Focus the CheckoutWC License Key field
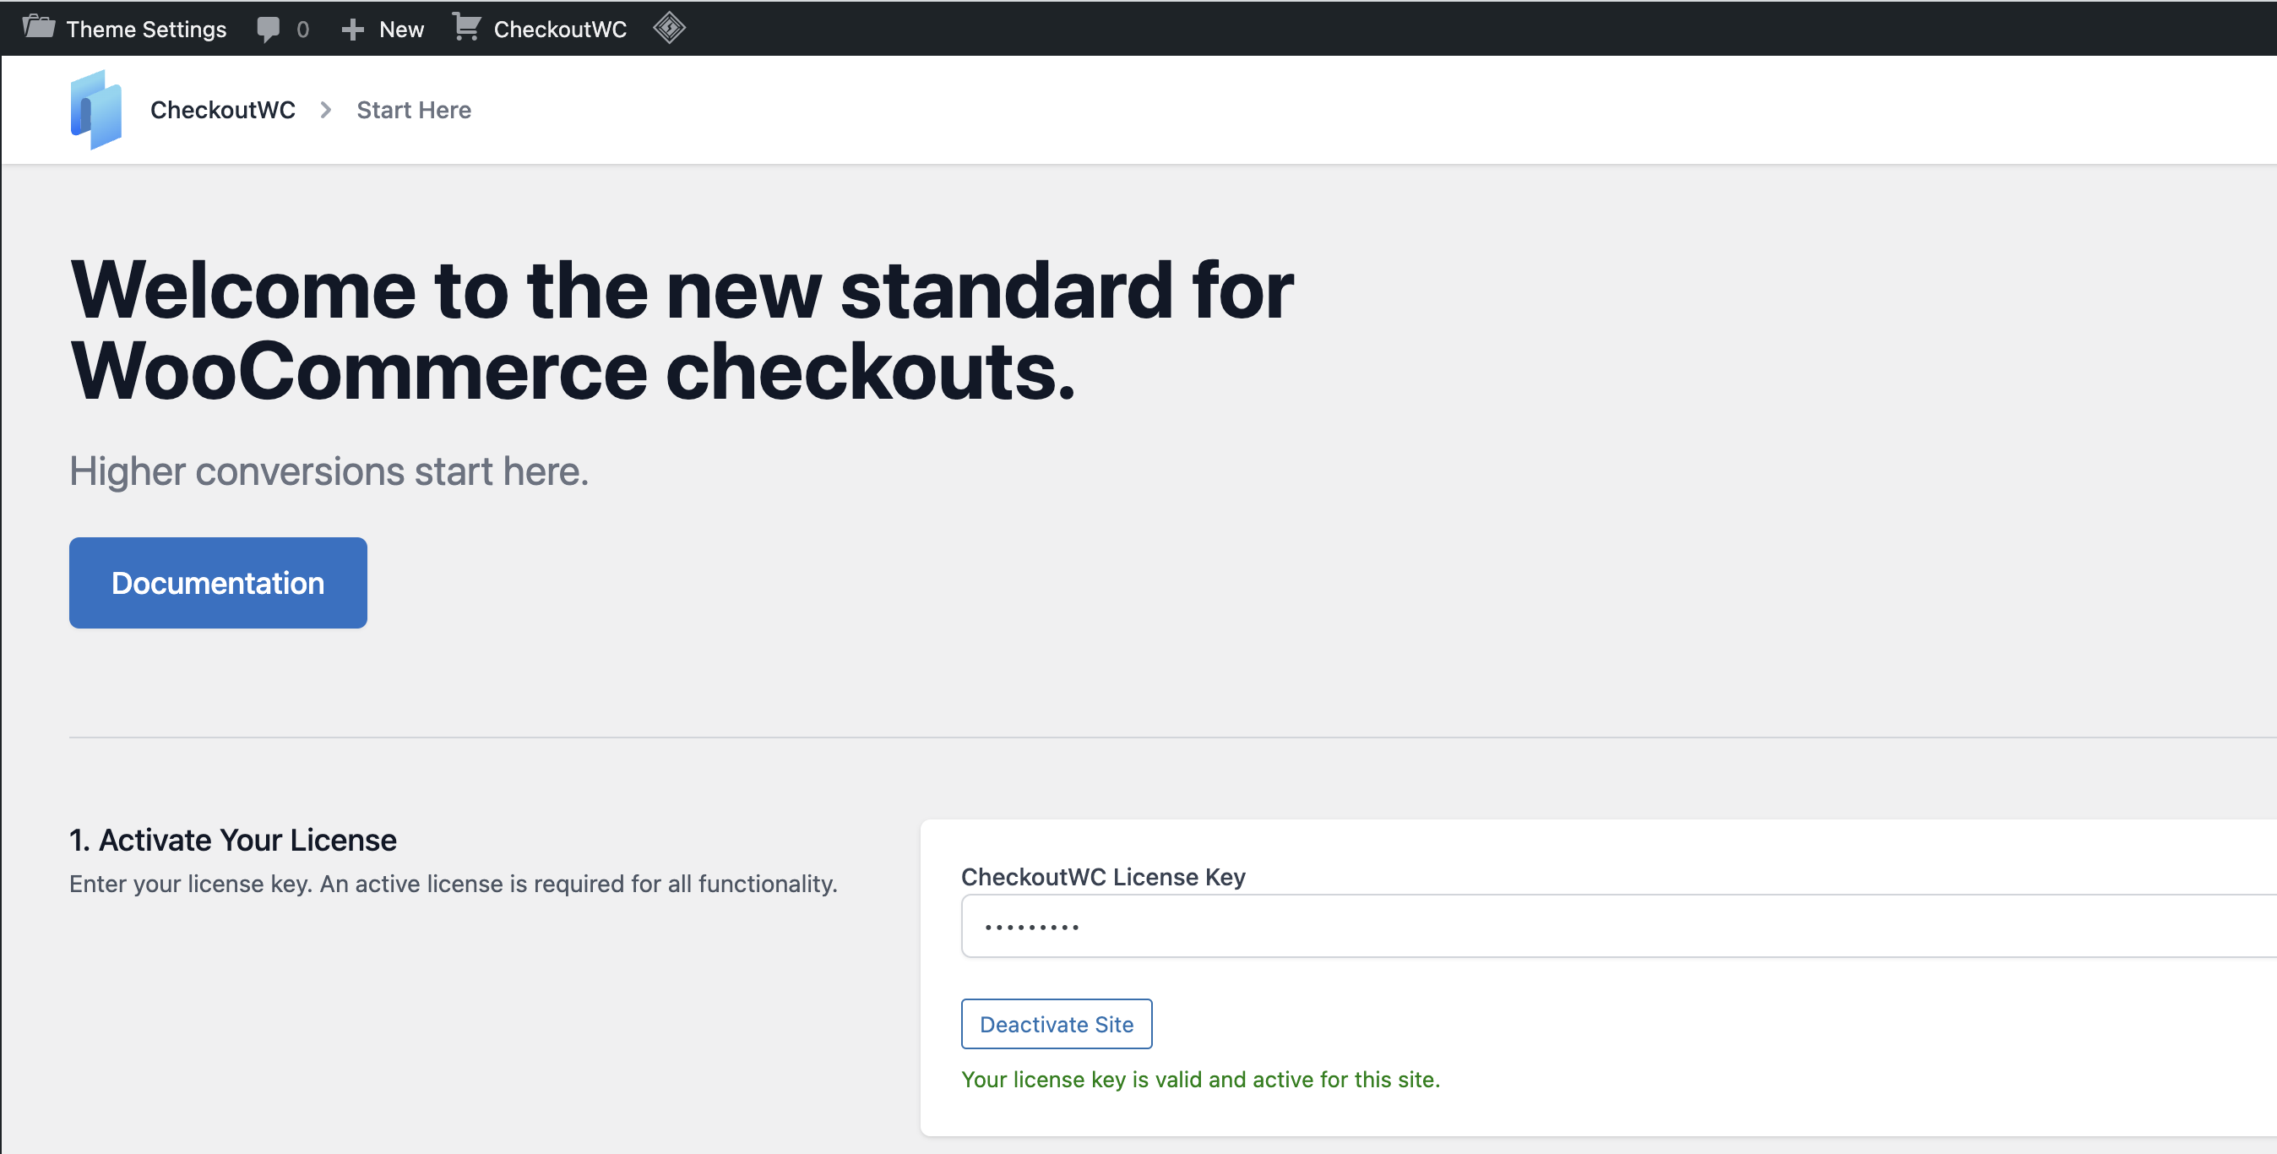The height and width of the screenshot is (1154, 2277). pos(1618,926)
